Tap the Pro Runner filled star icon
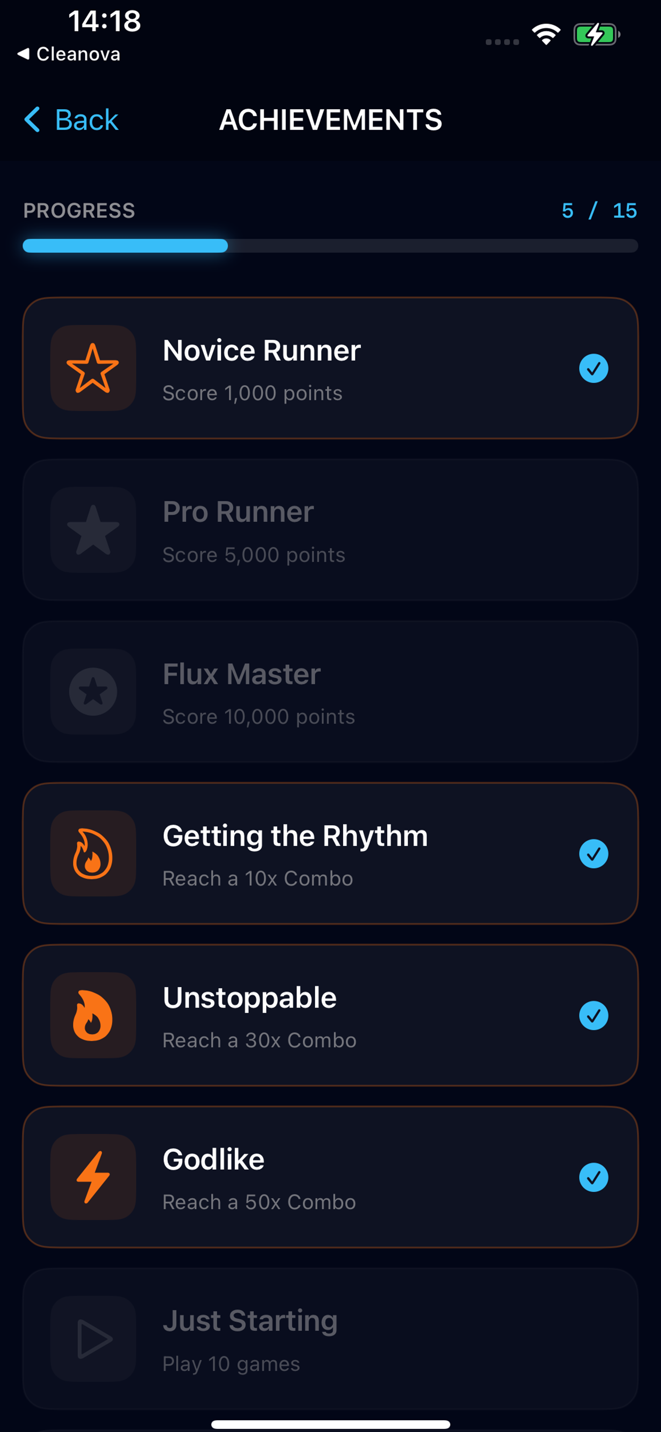This screenshot has width=661, height=1432. click(x=93, y=530)
